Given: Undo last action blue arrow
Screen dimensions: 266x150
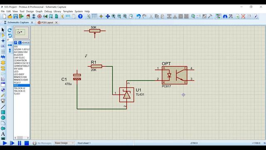Looking at the screenshot, I should point(138,16).
